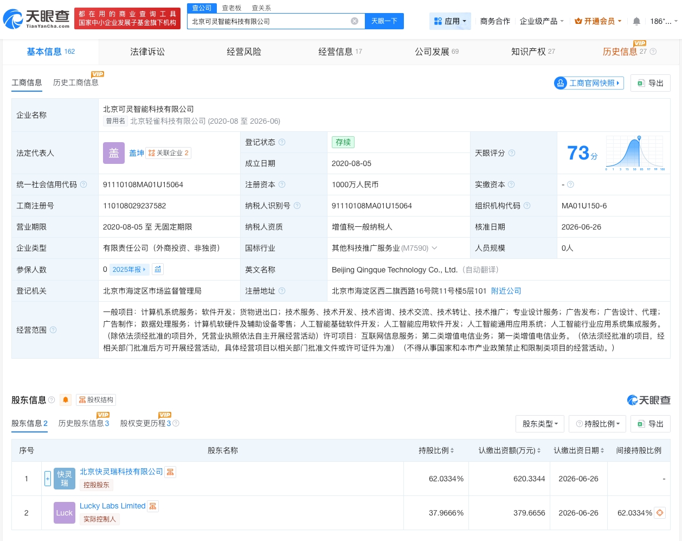Expand the 企业级产品 menu
Image resolution: width=682 pixels, height=541 pixels.
click(x=542, y=21)
